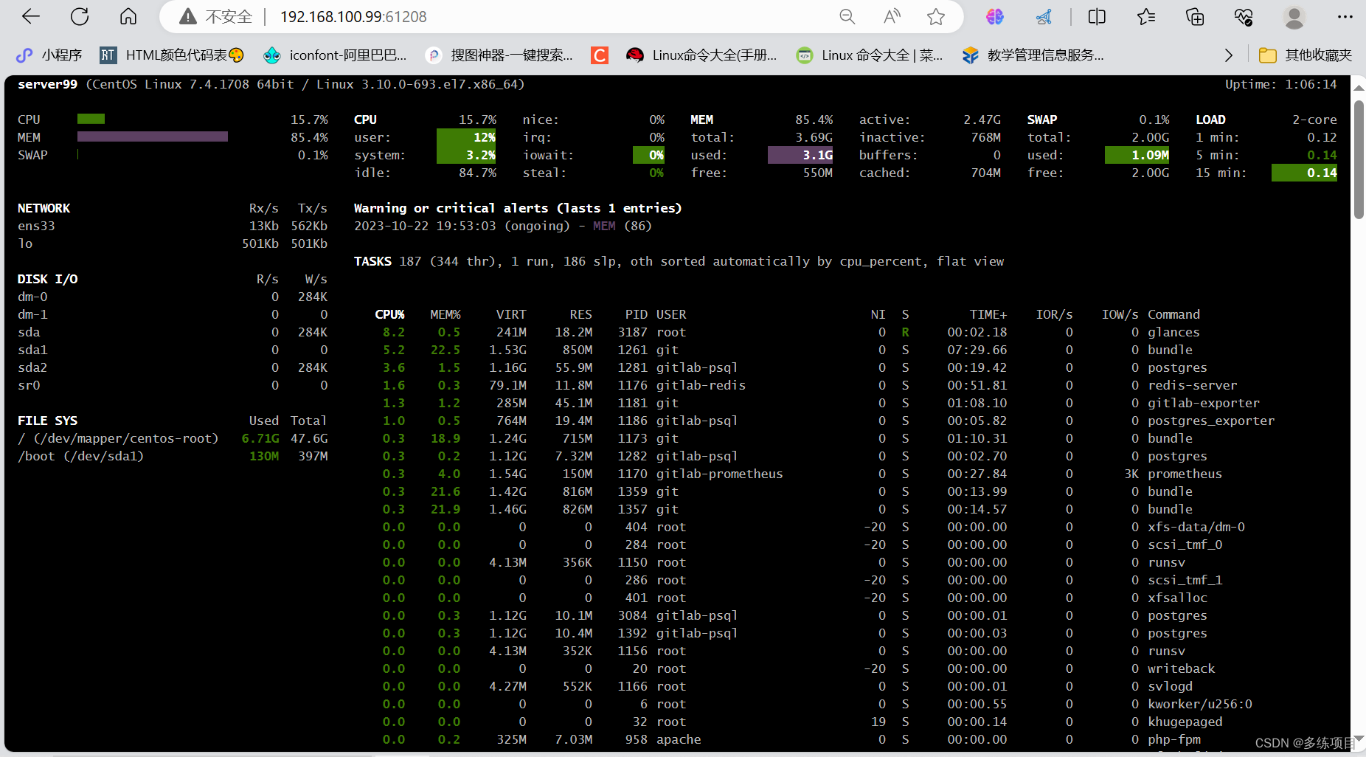Click the prometheus command entry
The image size is (1366, 757).
(x=1185, y=474)
